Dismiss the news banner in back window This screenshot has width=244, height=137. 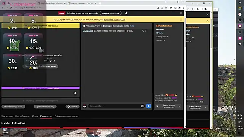pos(207,14)
